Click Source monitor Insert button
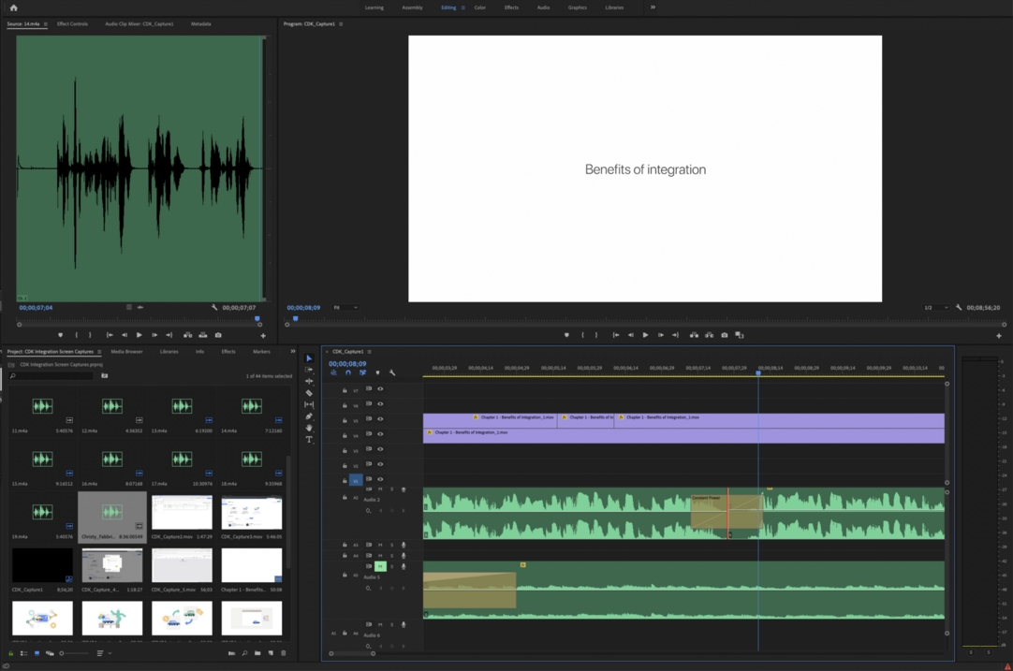This screenshot has height=671, width=1013. click(187, 335)
